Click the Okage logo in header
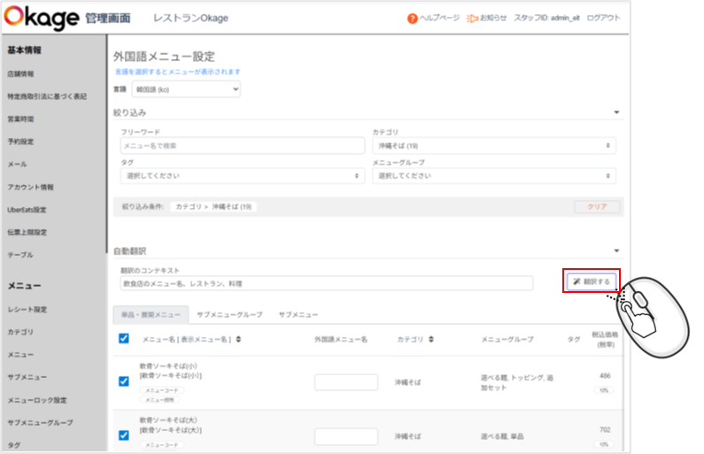Viewport: 704px width, 454px height. (x=42, y=17)
